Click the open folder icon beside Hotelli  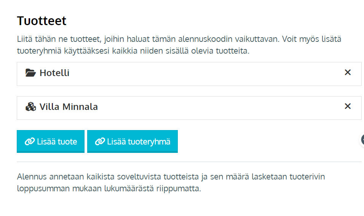[30, 73]
